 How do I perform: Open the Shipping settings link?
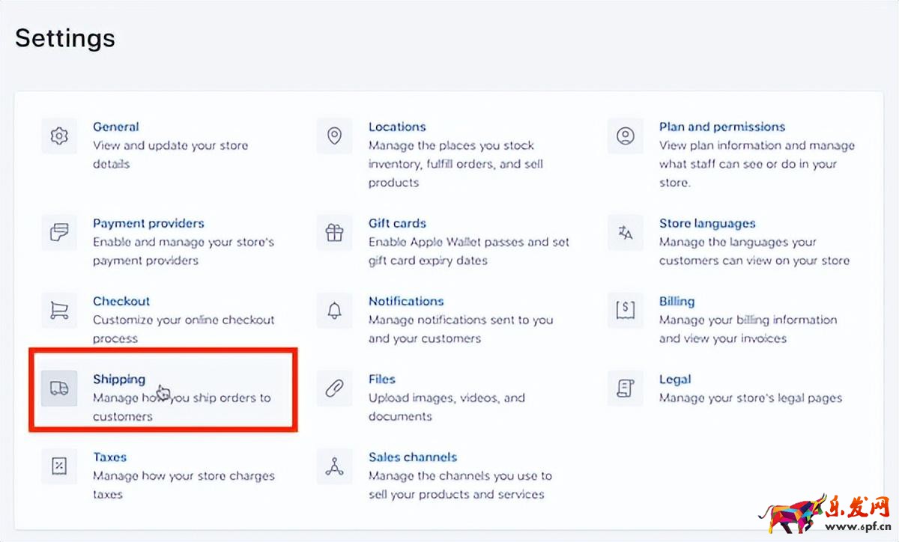pos(119,380)
